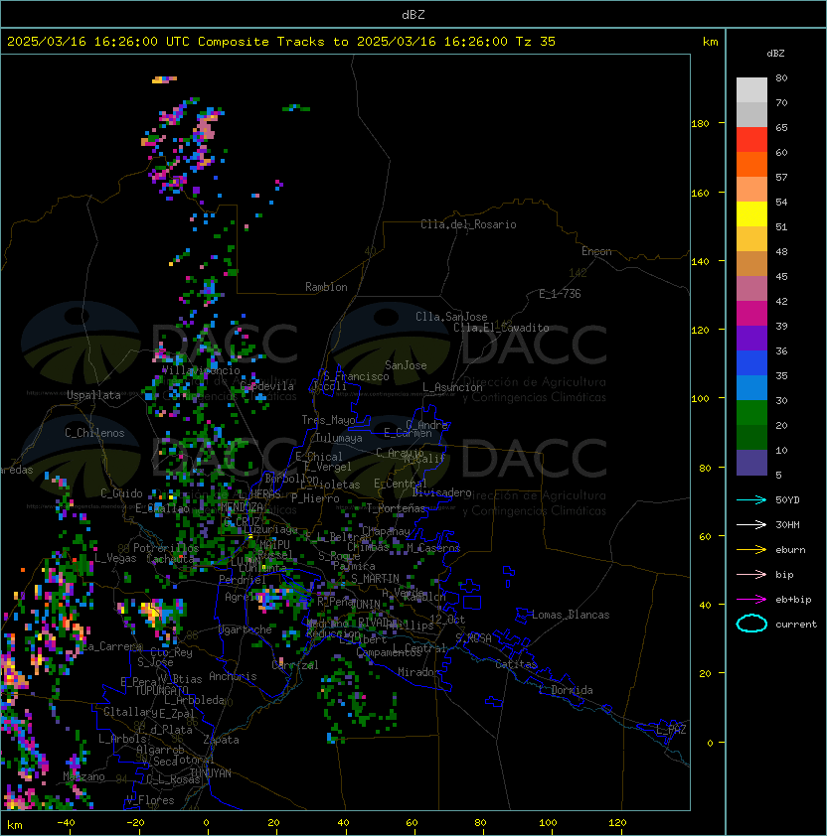Screen dimensions: 827x836
Task: Click the 'Anchoris' map label
Action: [x=233, y=676]
